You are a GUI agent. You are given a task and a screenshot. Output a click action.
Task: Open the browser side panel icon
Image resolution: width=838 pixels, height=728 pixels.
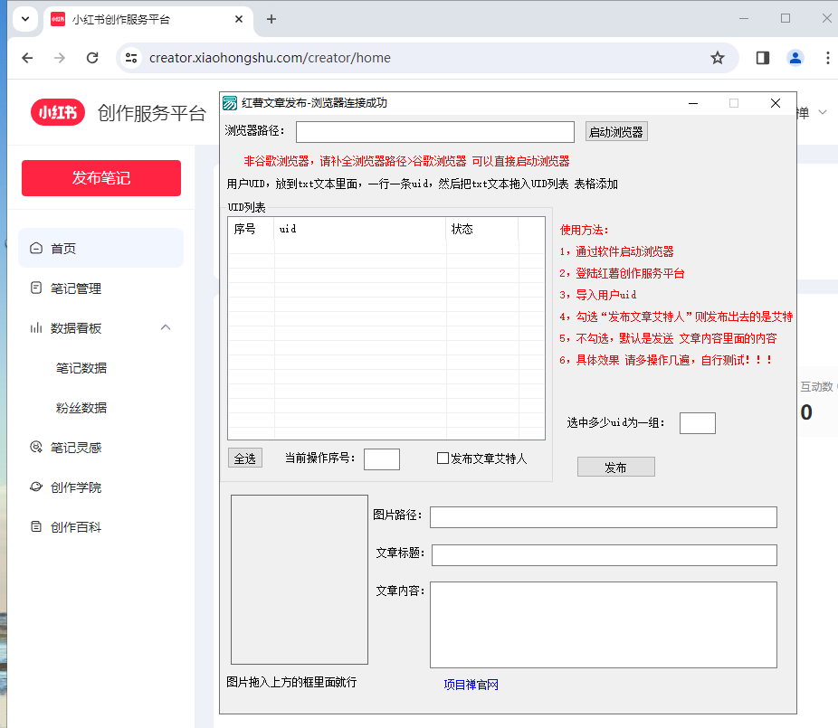click(x=763, y=58)
